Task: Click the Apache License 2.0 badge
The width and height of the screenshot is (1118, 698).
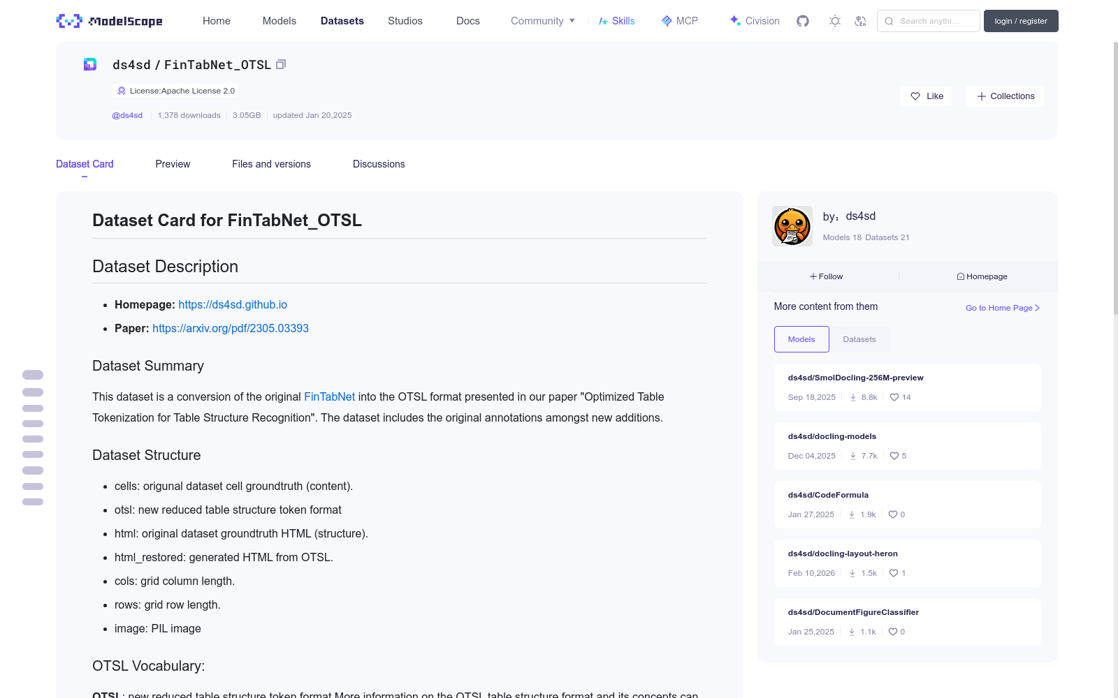Action: coord(175,91)
